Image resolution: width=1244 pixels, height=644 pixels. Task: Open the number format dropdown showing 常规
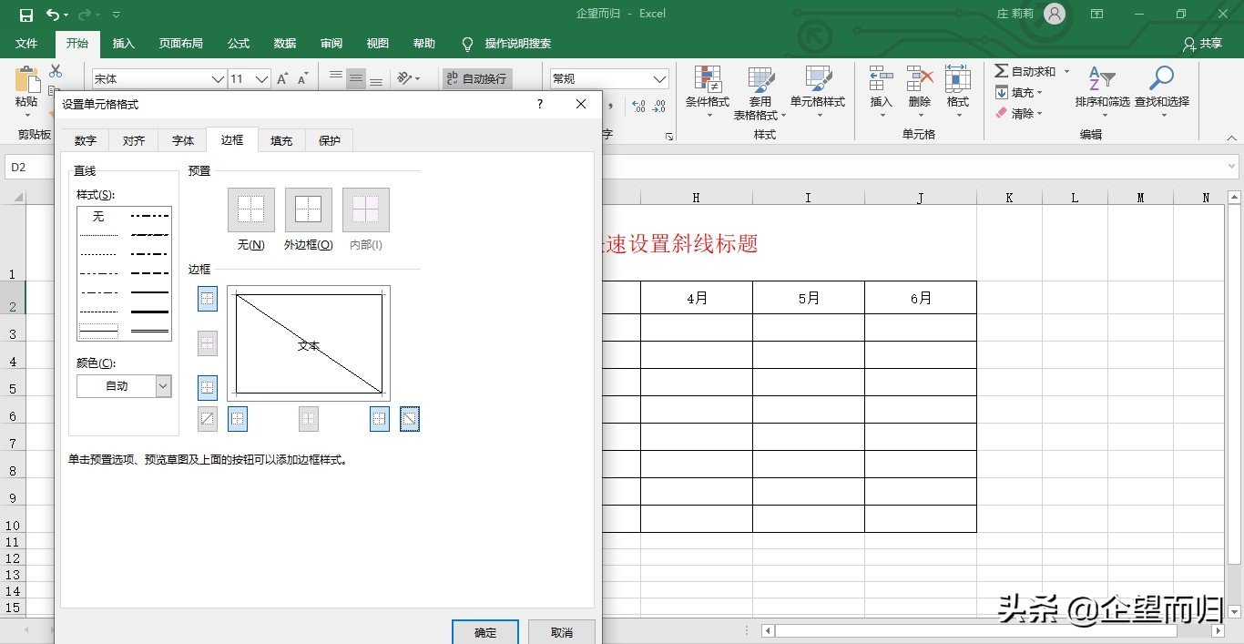tap(662, 77)
